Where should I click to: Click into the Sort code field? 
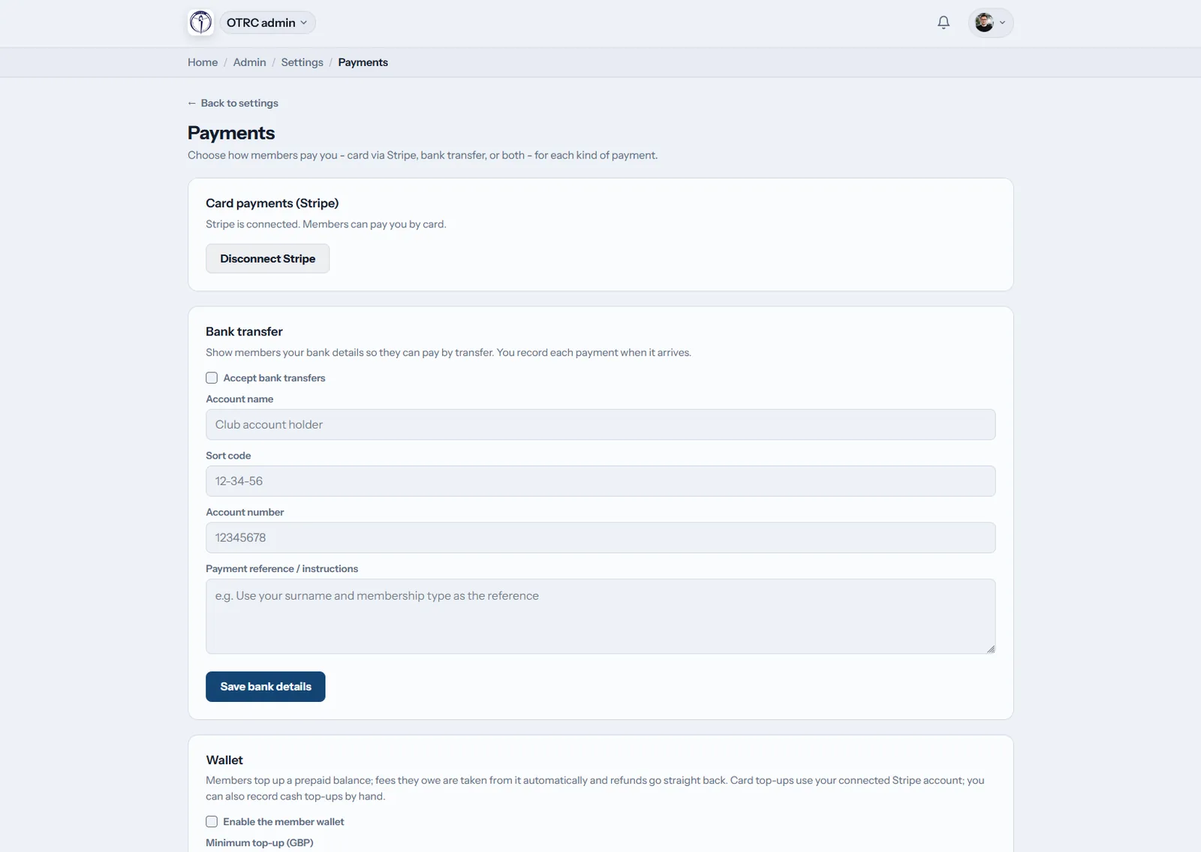(x=600, y=481)
